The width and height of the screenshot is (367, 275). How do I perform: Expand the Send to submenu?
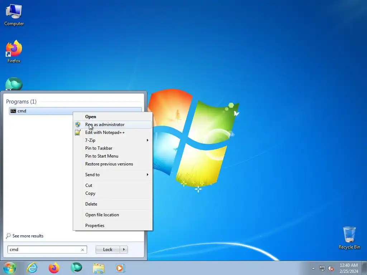tap(113, 175)
